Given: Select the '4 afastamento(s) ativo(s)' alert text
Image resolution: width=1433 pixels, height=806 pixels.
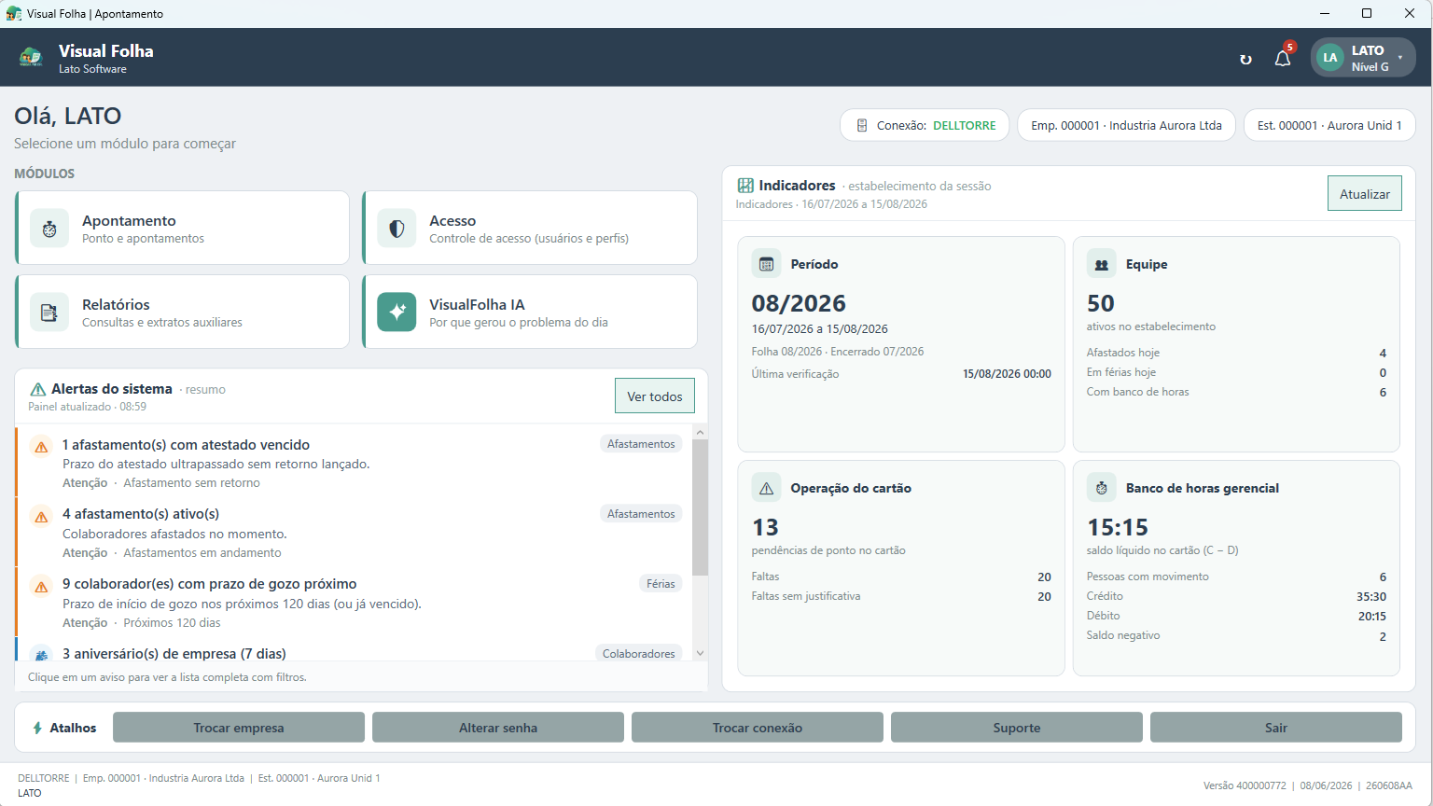Looking at the screenshot, I should tap(141, 514).
